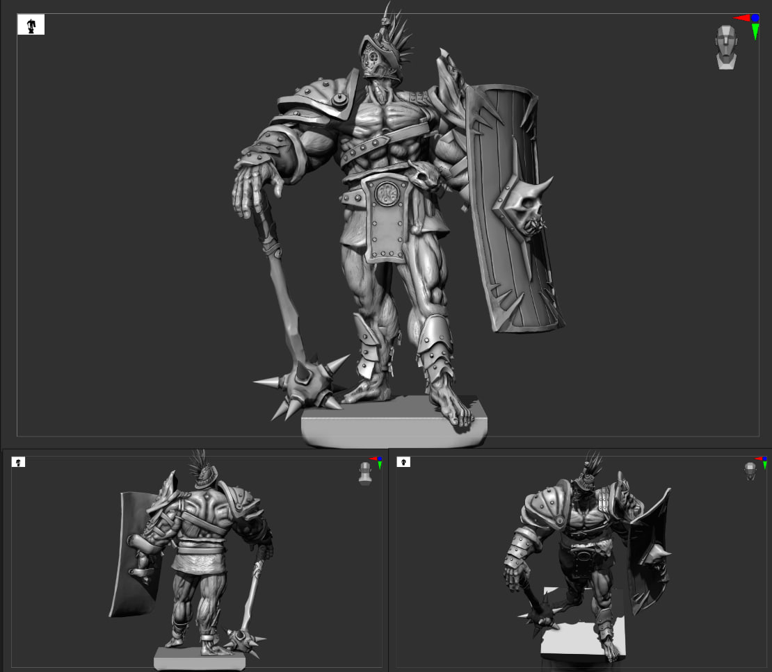The image size is (772, 672).
Task: Click the back-facing head gizmo in the bottom-left viewport
Action: [x=365, y=473]
